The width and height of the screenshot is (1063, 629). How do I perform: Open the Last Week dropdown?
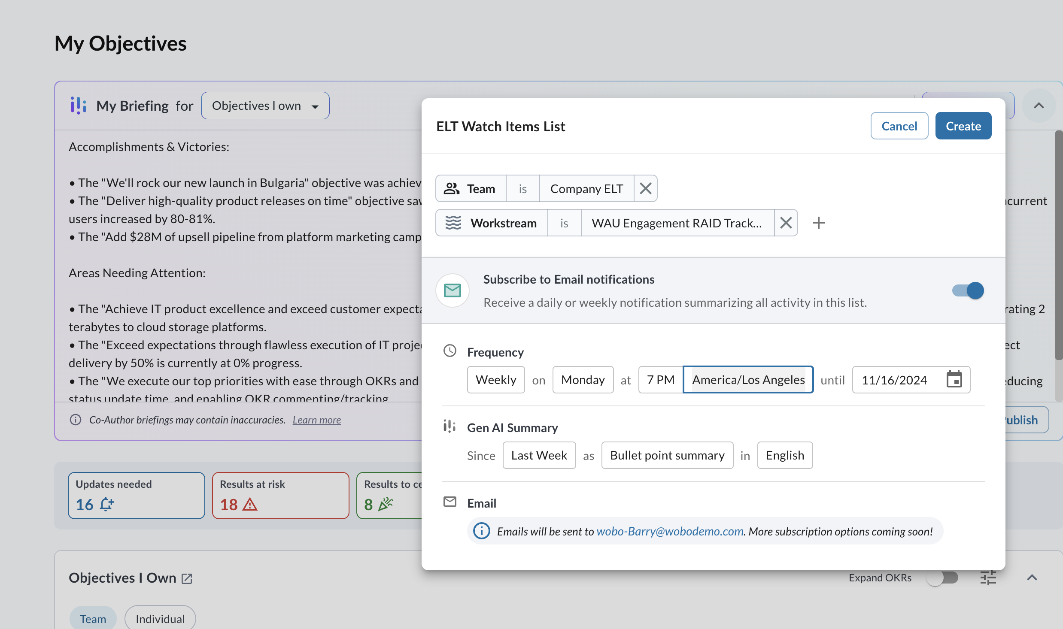(x=539, y=455)
